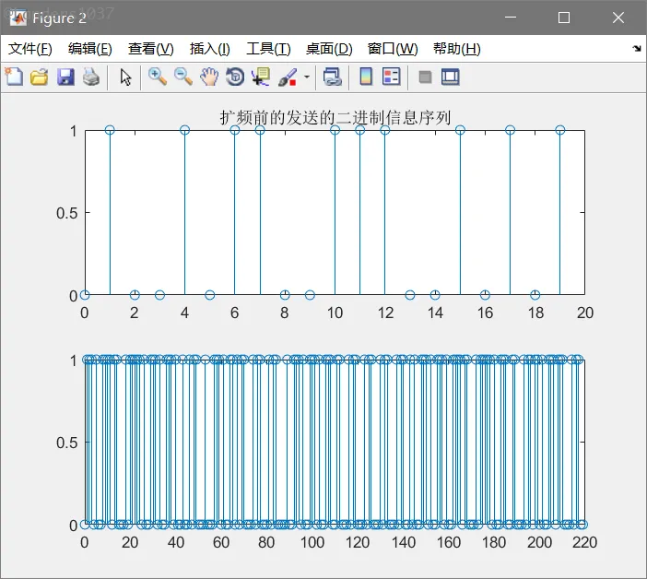Screen dimensions: 647x579
Task: Select the Rotate 3D tool
Action: click(235, 77)
